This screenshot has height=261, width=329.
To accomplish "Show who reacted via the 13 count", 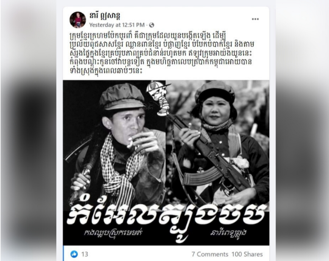I will [x=85, y=254].
